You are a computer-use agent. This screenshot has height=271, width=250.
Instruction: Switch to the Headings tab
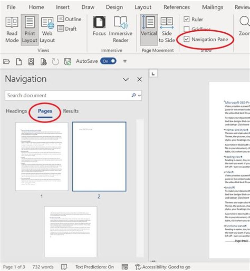tap(16, 111)
